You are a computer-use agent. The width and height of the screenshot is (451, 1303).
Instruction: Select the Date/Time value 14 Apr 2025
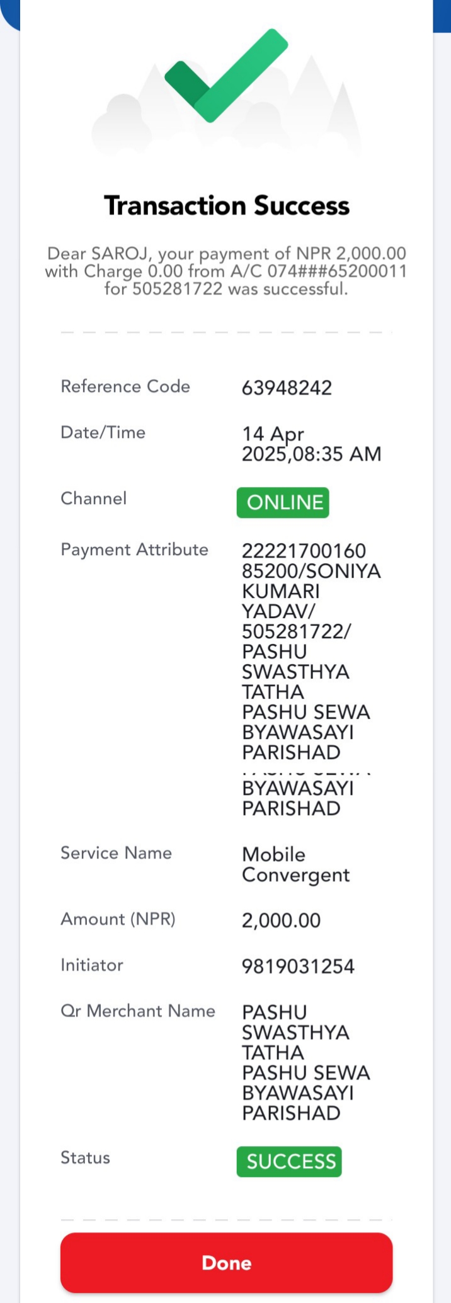[311, 444]
